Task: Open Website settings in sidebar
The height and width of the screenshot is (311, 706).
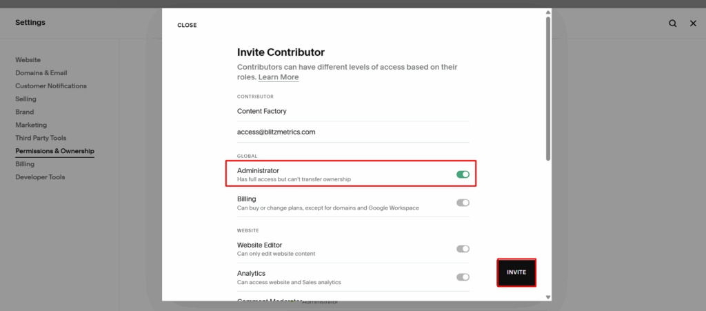Action: tap(28, 60)
